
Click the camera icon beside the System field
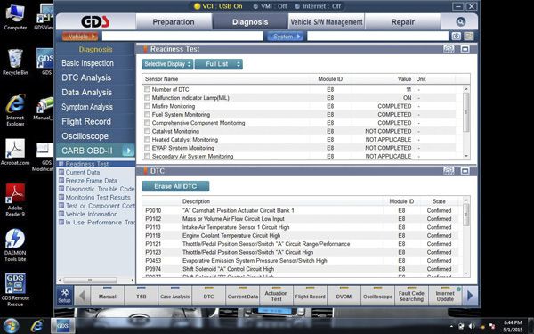[457, 37]
